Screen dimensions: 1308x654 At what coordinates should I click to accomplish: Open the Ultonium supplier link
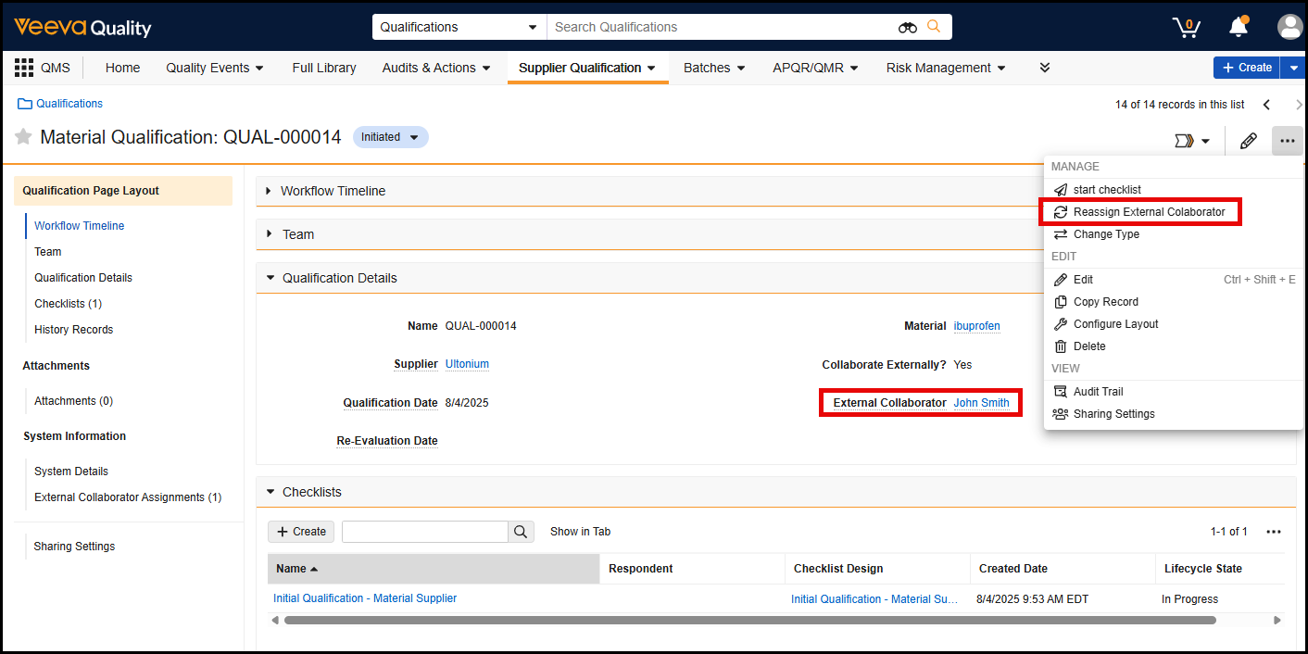[467, 364]
